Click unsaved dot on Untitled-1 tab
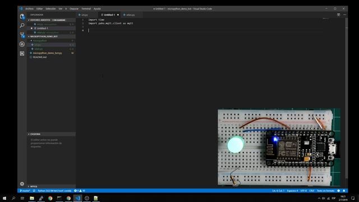The width and height of the screenshot is (359, 202). point(118,15)
